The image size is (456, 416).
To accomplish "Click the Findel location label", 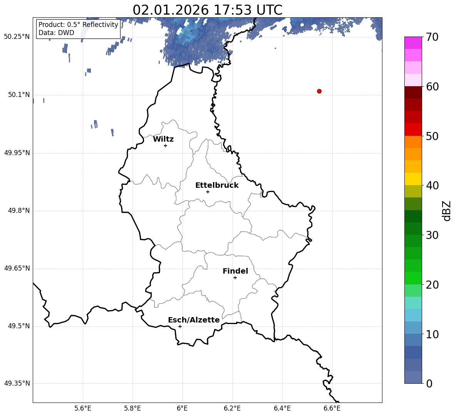I will pyautogui.click(x=235, y=271).
